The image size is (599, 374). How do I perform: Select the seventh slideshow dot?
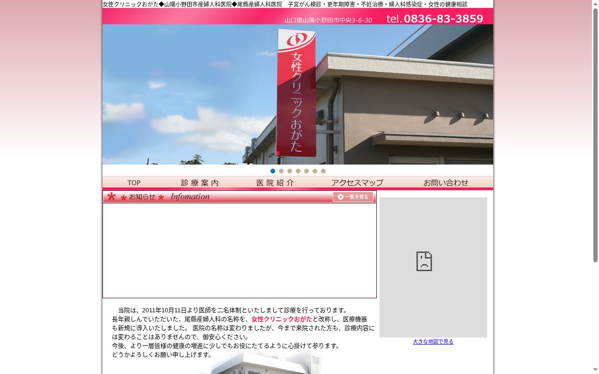(x=323, y=171)
